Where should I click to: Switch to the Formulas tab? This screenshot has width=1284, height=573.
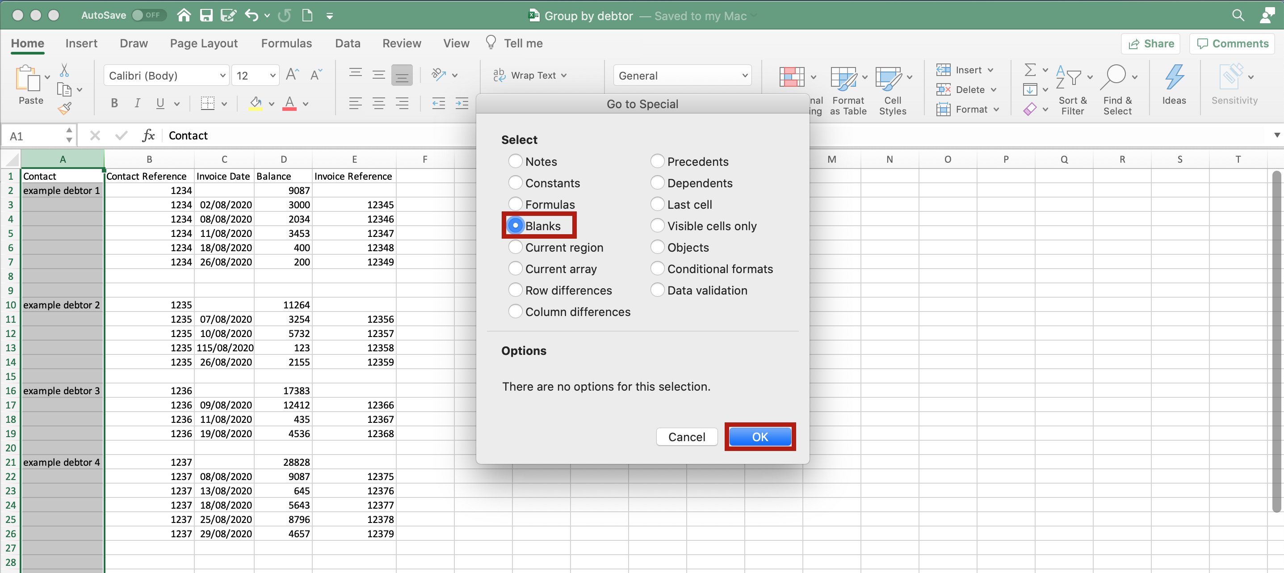(x=286, y=43)
